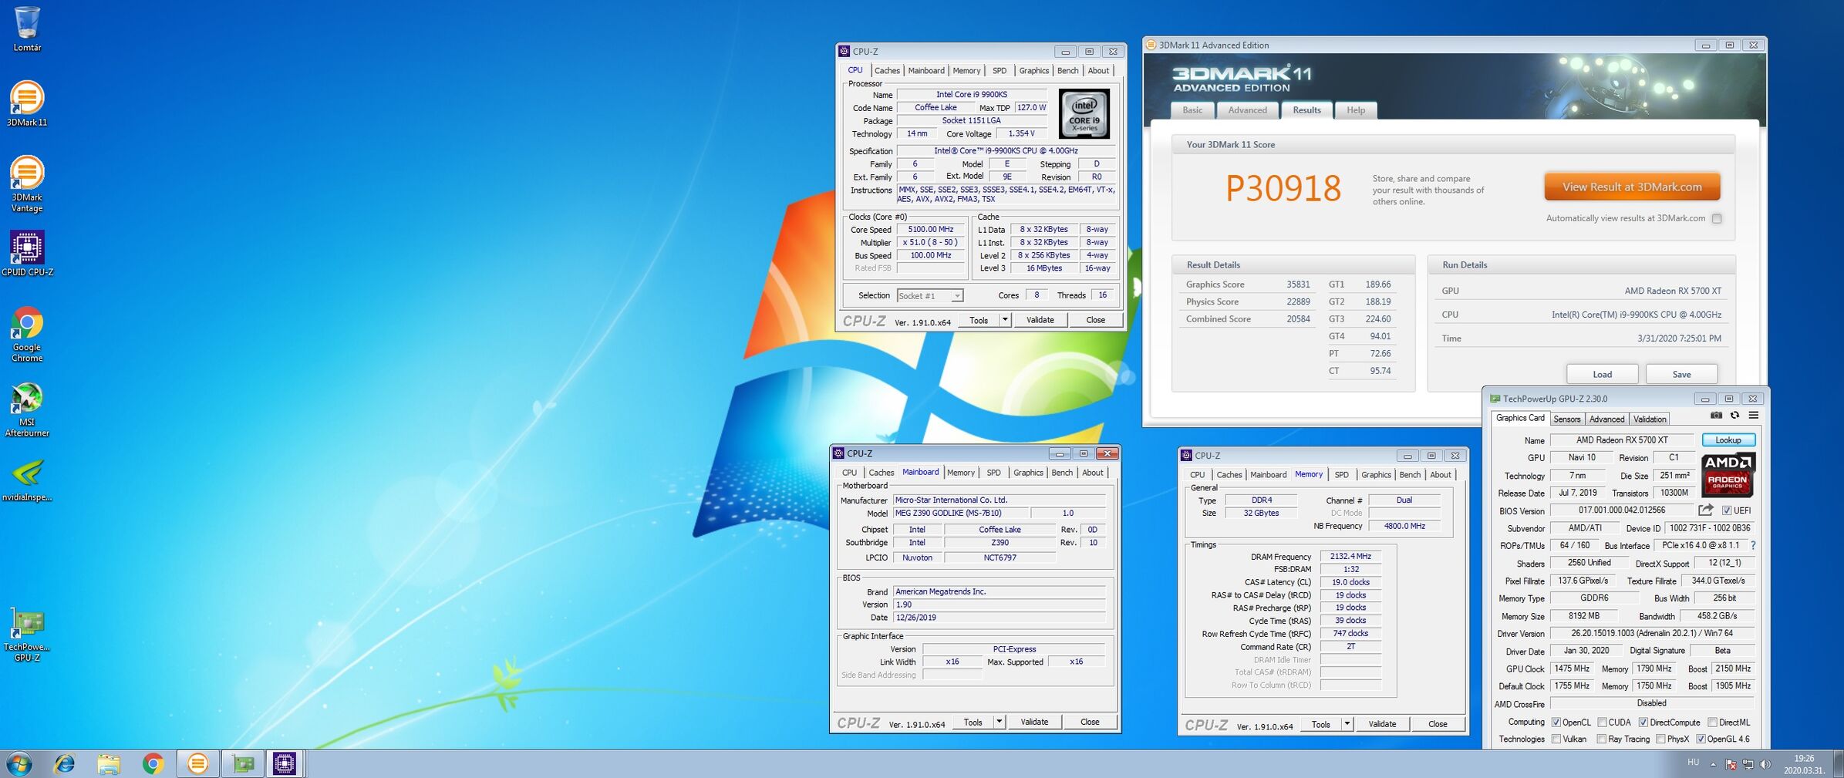Expand Tools arrow in the CPU-Z Mainboard window
This screenshot has height=778, width=1844.
[999, 722]
